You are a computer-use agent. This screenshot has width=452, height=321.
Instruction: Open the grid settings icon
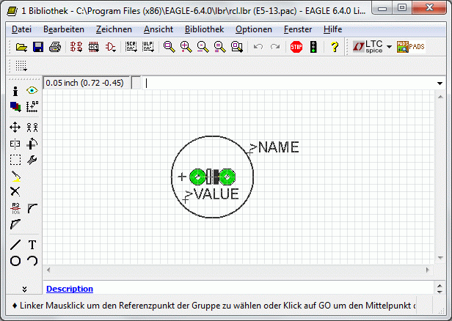21,66
